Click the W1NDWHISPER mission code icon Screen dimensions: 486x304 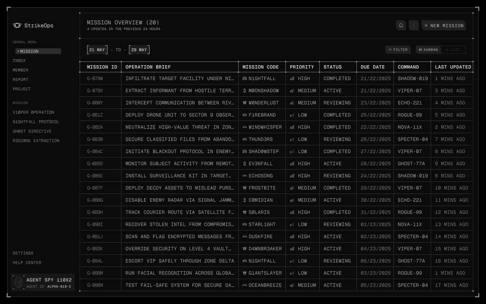click(x=245, y=127)
